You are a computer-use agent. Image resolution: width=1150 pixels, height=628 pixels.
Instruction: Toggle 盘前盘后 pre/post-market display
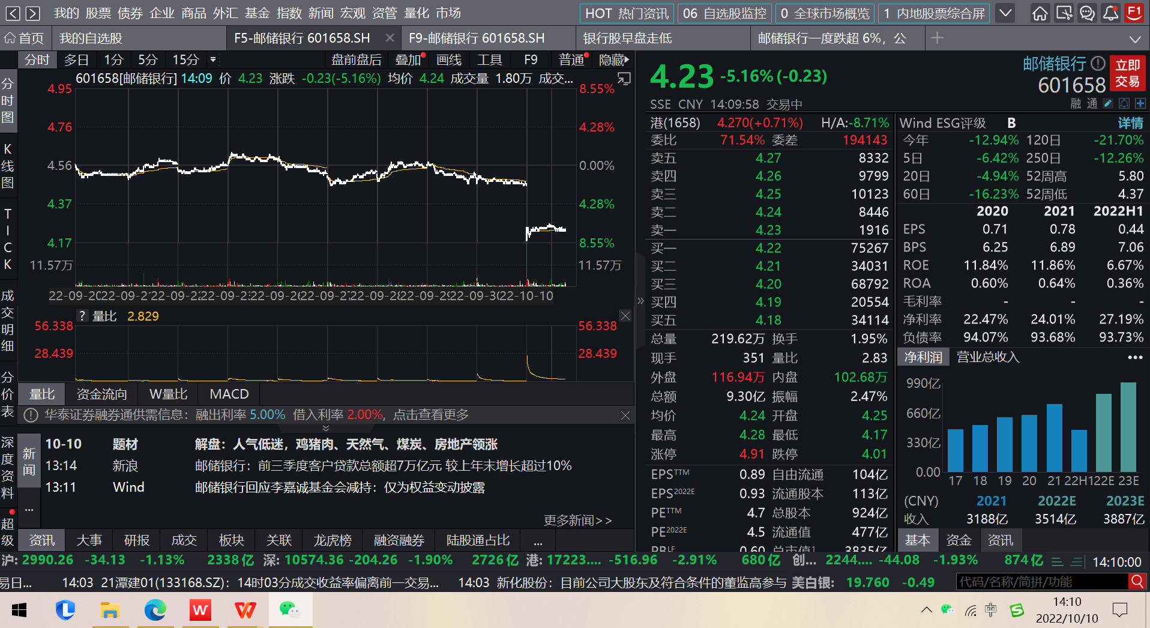(x=356, y=60)
